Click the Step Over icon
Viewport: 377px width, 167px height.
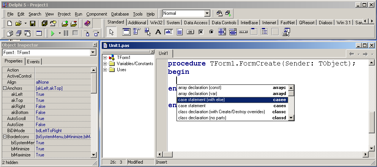96,33
